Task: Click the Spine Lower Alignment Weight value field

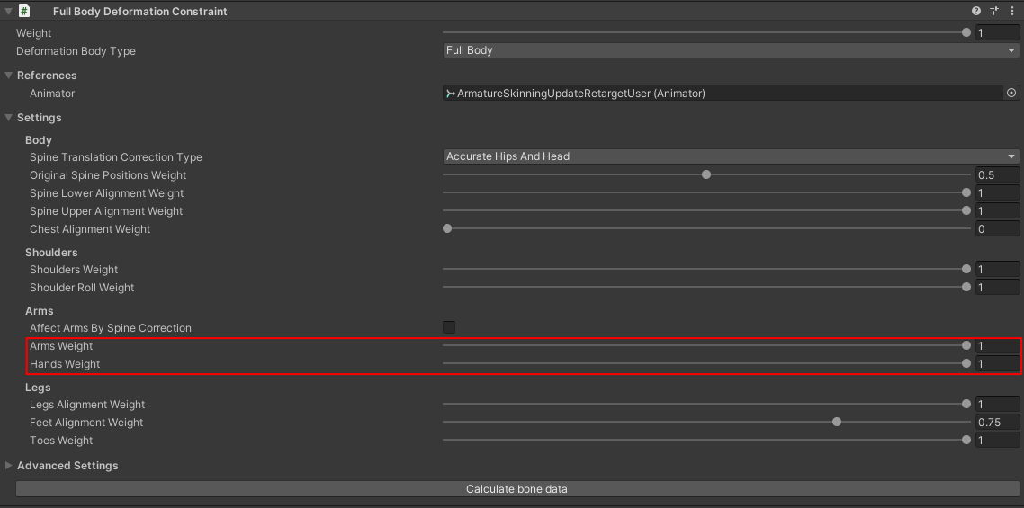Action: tap(997, 192)
